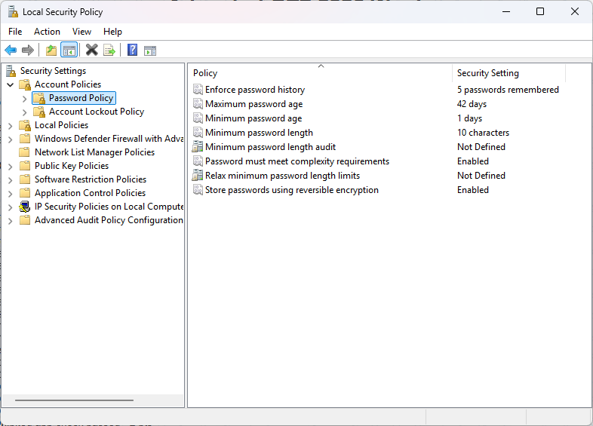Click the tree pane horizontal scrollbar
Screen dimensions: 593x426
pos(74,400)
